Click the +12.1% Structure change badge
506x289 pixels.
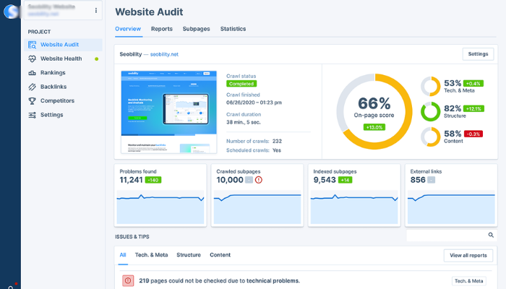[473, 108]
